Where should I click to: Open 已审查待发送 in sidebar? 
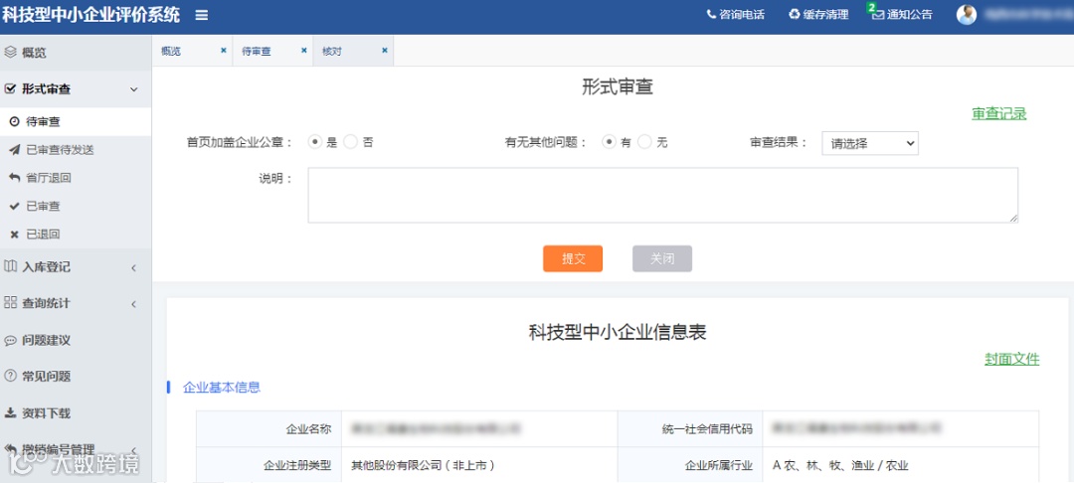76,150
